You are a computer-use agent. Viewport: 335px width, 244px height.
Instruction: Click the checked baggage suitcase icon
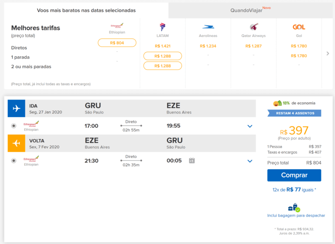294,207
